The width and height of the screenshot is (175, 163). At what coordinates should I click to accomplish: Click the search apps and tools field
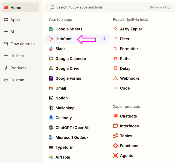(110, 7)
